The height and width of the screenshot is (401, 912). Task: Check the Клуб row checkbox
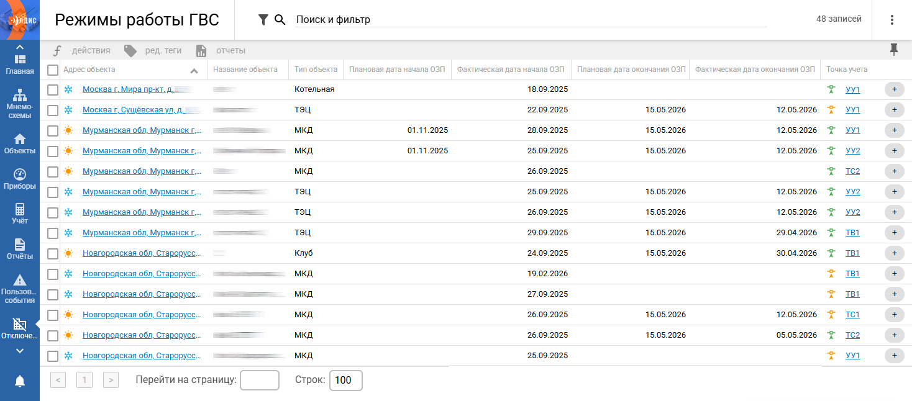(x=53, y=254)
